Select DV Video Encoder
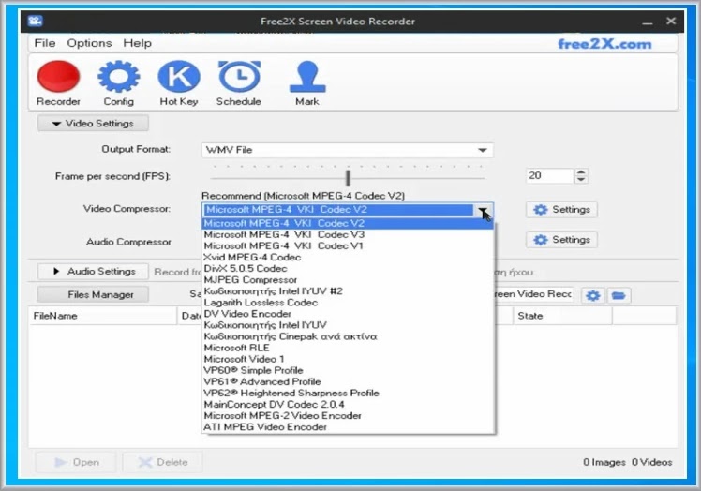Viewport: 701px width, 491px height. coord(348,314)
